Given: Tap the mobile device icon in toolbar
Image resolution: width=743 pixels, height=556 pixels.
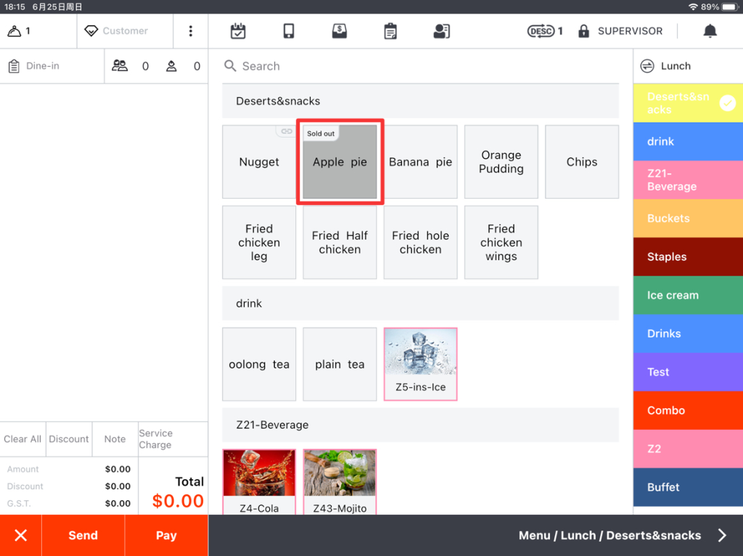Looking at the screenshot, I should pyautogui.click(x=289, y=31).
